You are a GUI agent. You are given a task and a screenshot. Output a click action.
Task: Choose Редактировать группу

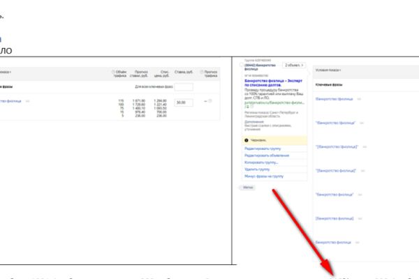pyautogui.click(x=263, y=149)
